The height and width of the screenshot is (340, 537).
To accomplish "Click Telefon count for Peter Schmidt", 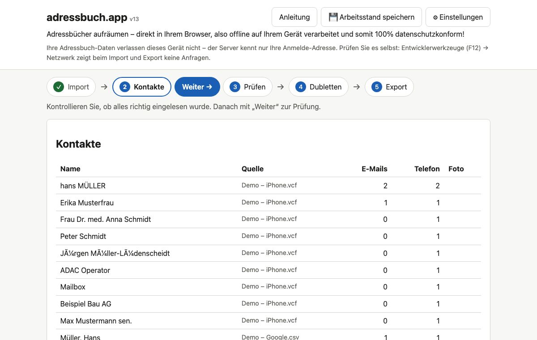I will point(438,236).
